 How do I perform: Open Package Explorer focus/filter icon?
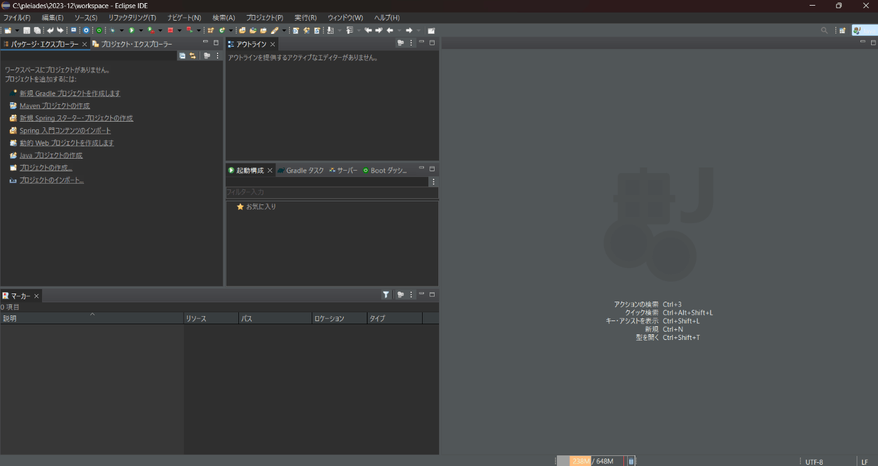point(207,56)
